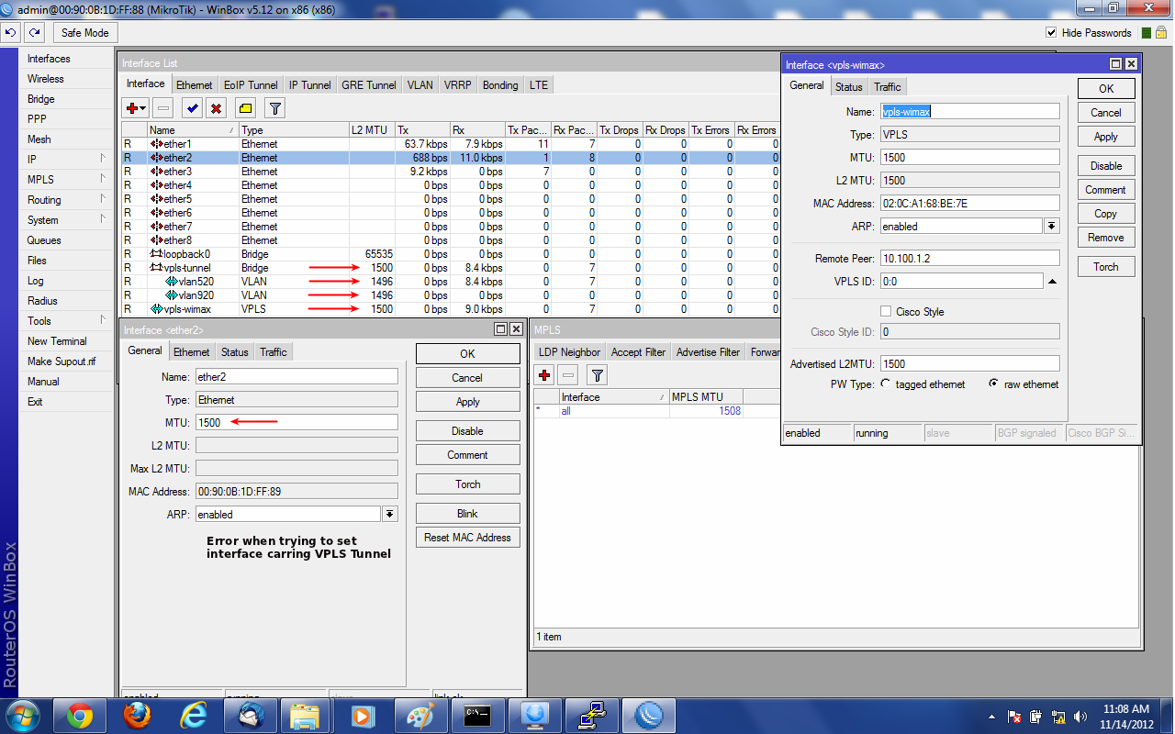Expand the Tools submenu in sidebar
This screenshot has height=734, width=1175.
[103, 320]
